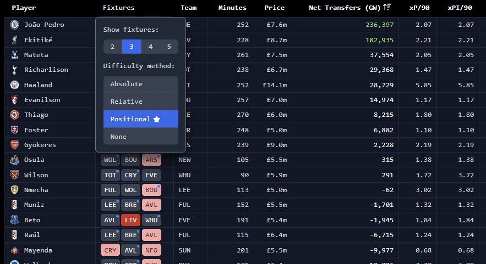The width and height of the screenshot is (486, 264).
Task: Click the Arsenal badge beside Gyökeres
Action: (x=14, y=145)
